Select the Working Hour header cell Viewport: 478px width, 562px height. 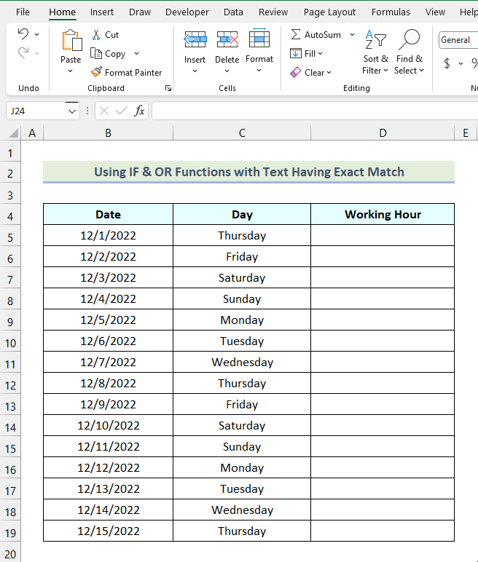pyautogui.click(x=383, y=214)
